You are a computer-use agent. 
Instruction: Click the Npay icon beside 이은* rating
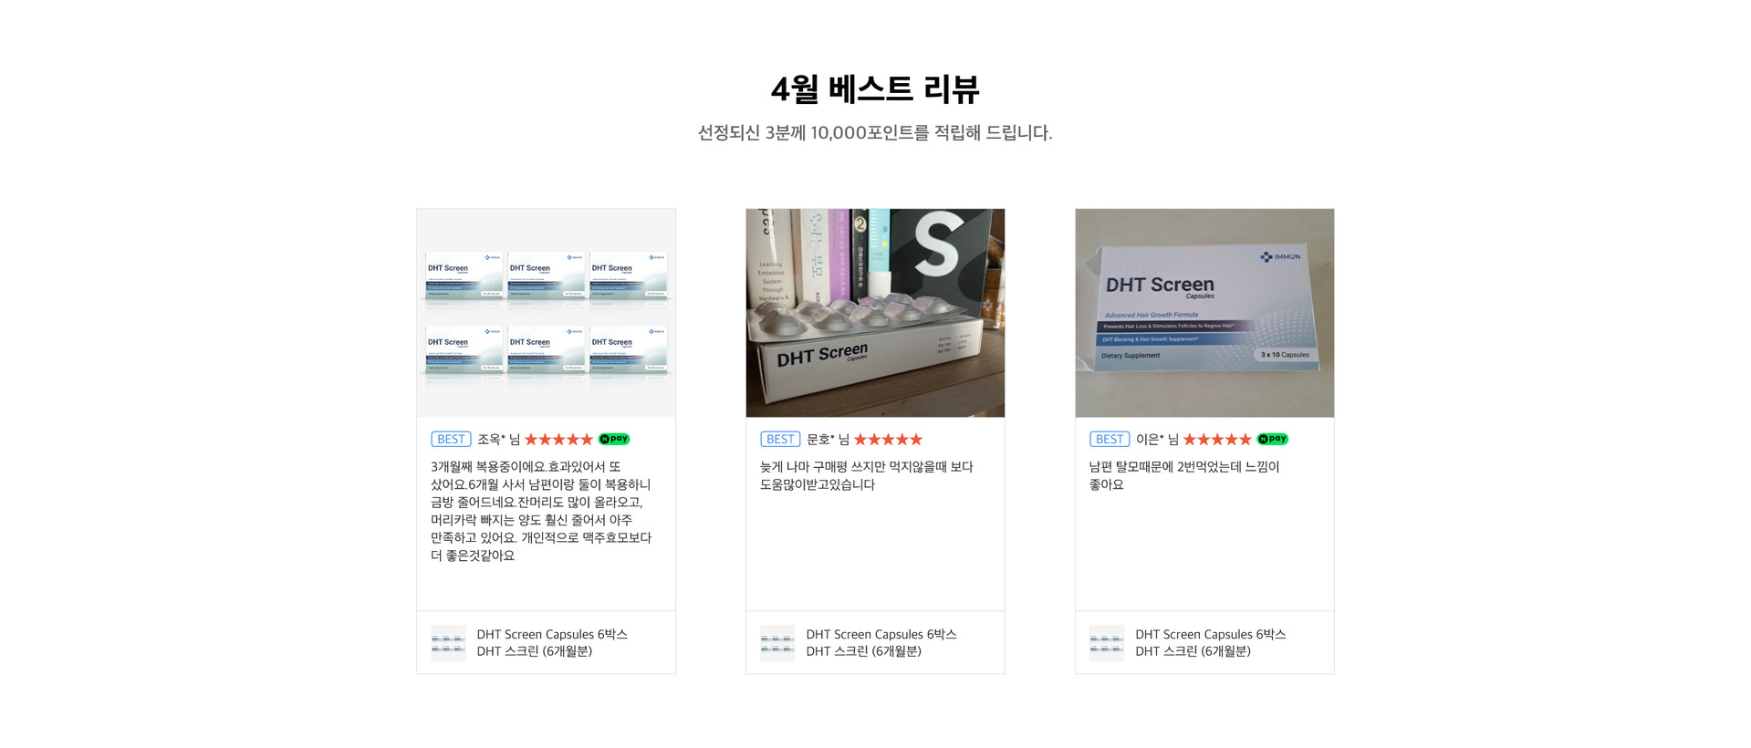tap(1272, 439)
